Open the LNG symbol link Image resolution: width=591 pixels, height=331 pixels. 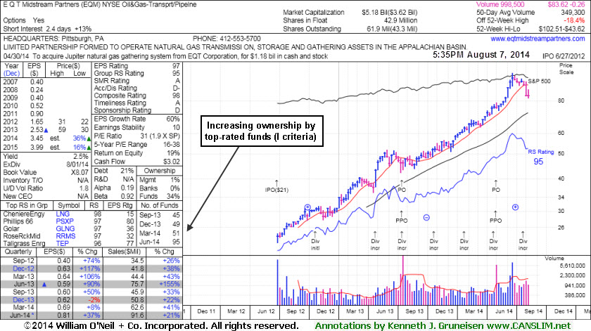(63, 214)
